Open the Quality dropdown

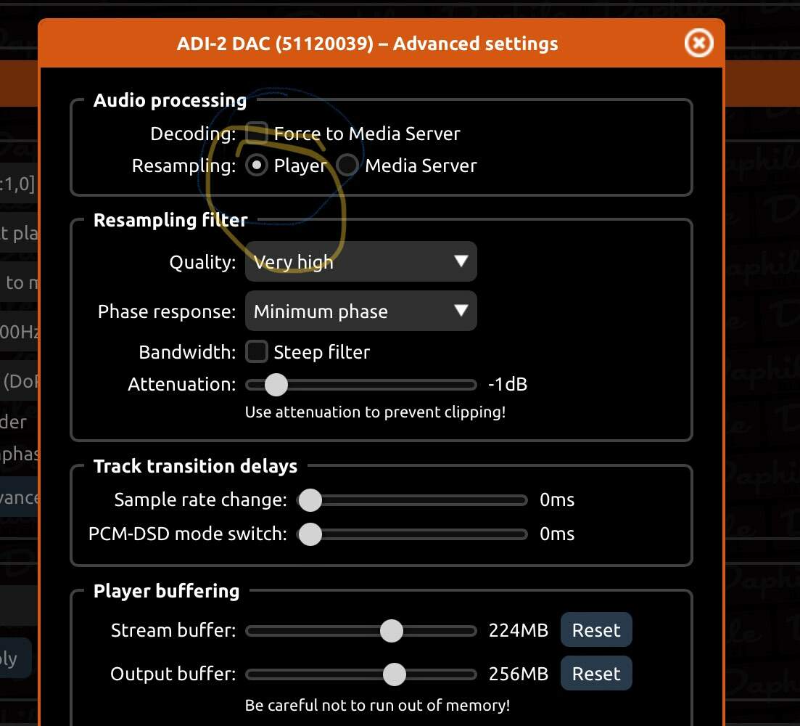(x=360, y=261)
